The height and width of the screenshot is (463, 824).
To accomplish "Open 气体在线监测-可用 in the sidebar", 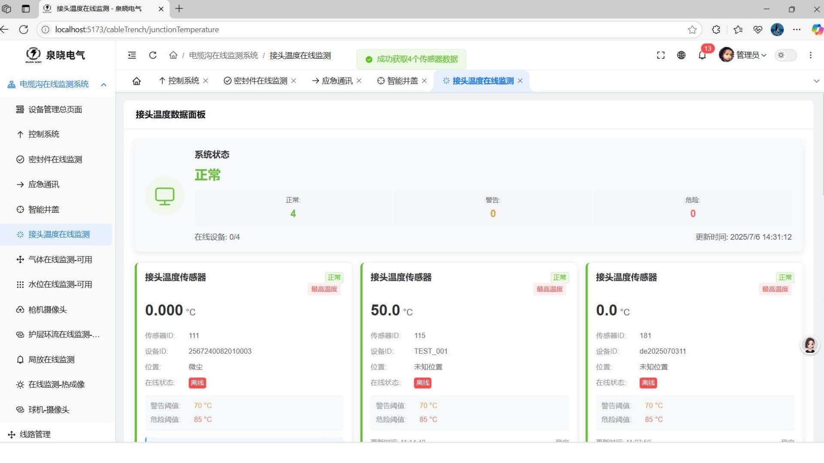I will [x=56, y=260].
